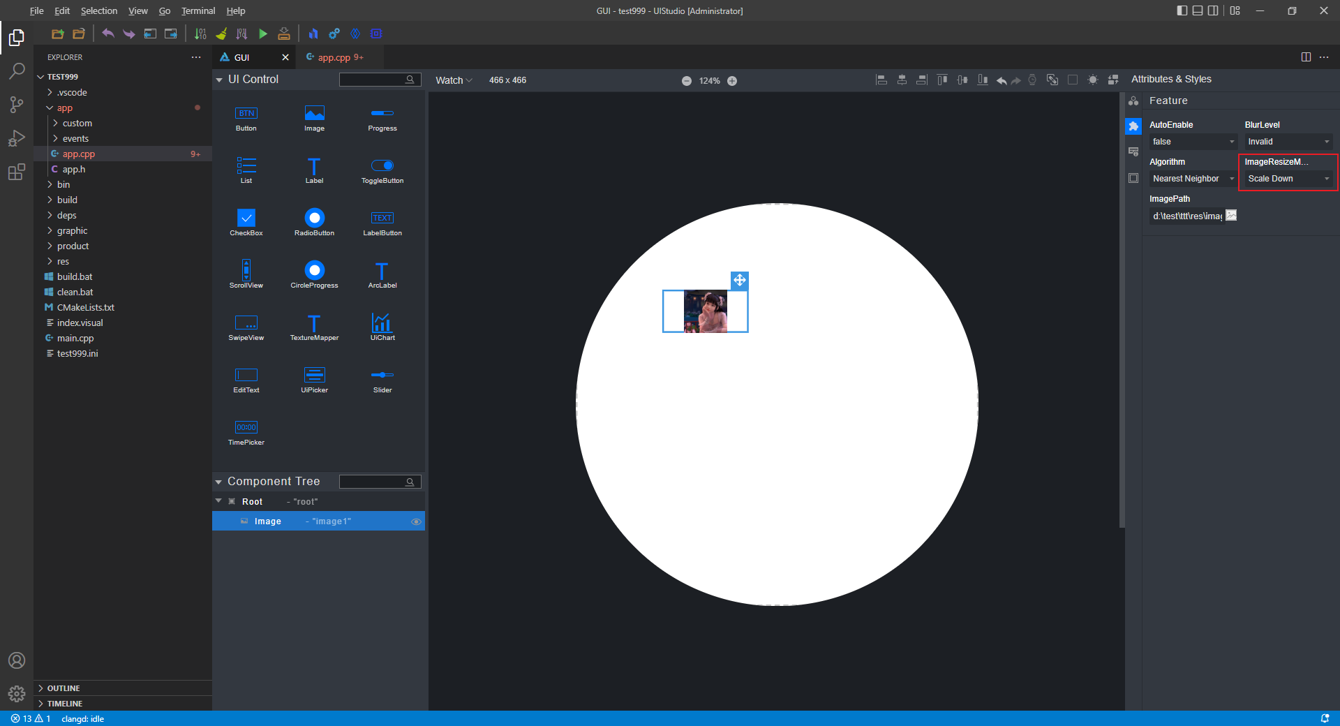The height and width of the screenshot is (726, 1340).
Task: Select the ToggleButton control
Action: (382, 166)
